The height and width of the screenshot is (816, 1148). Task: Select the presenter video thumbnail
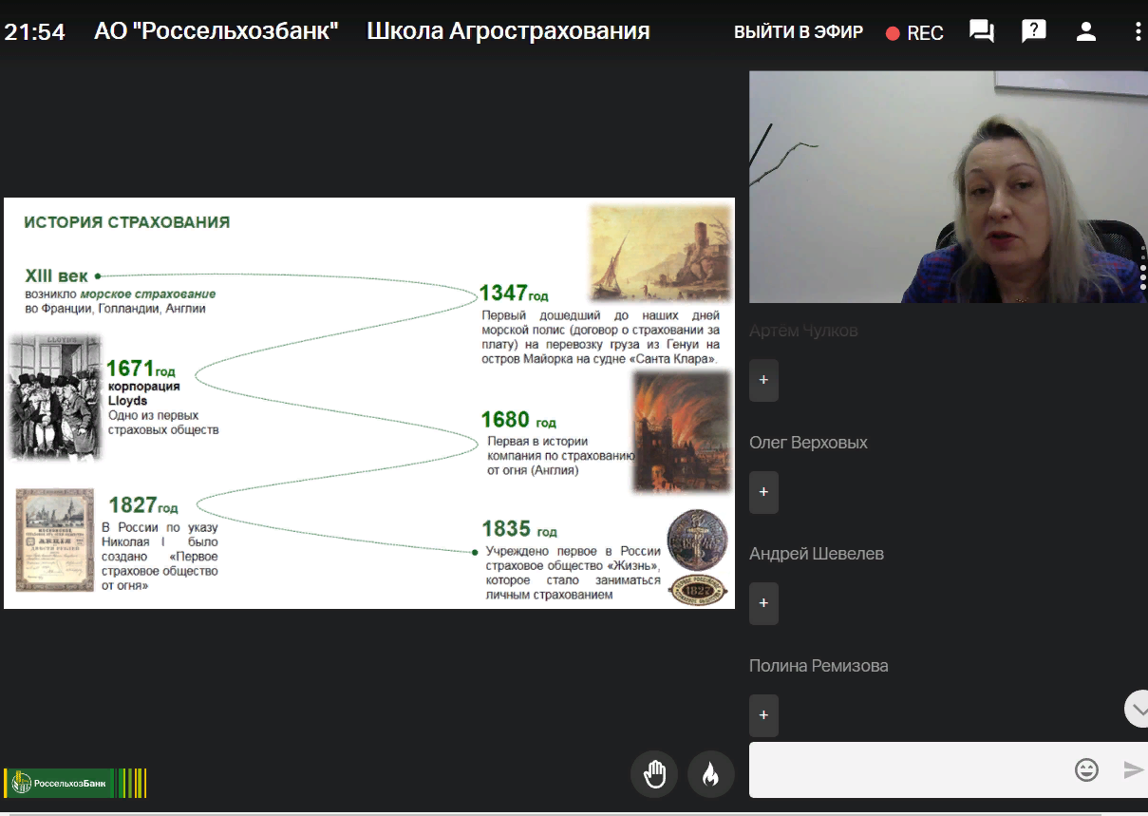949,187
